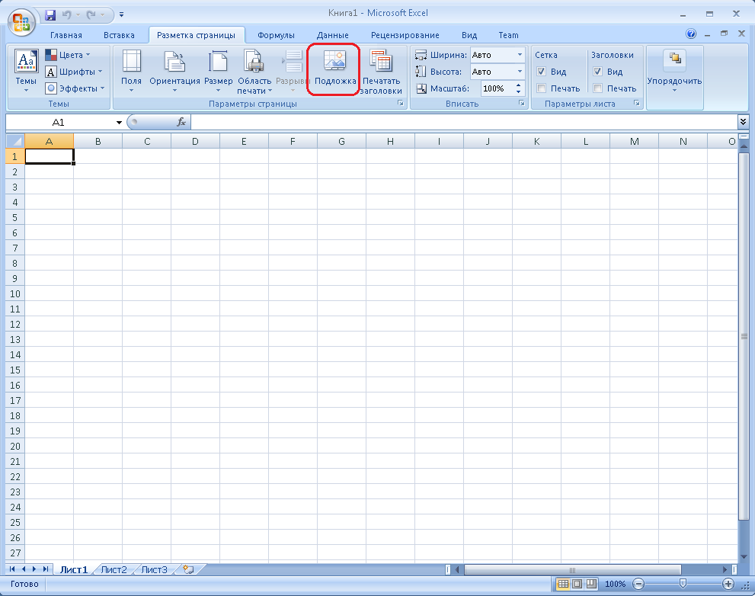Viewport: 755px width, 596px height.
Task: Open the Эффекты theme effects menu
Action: pos(75,88)
